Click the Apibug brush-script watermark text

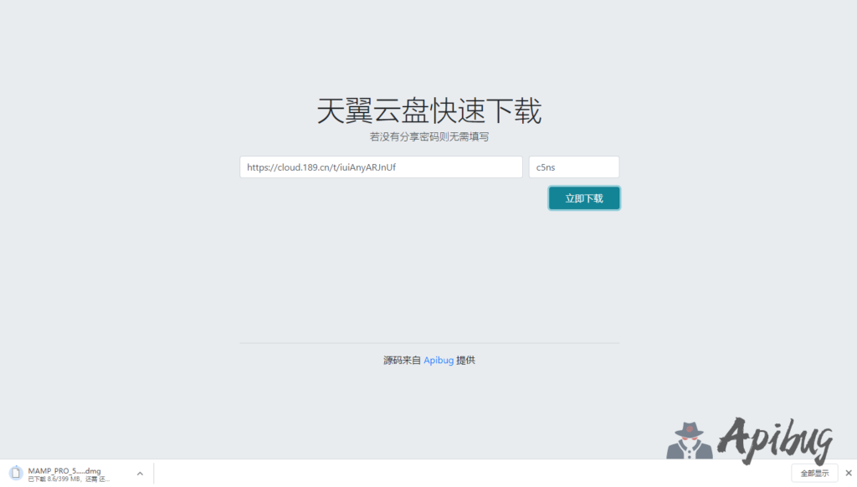[776, 439]
